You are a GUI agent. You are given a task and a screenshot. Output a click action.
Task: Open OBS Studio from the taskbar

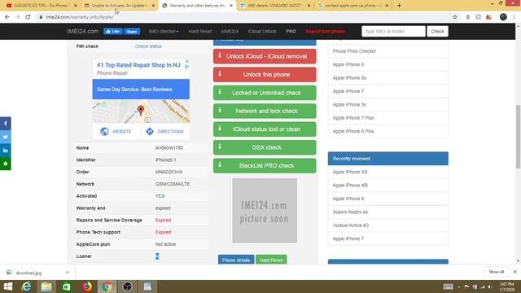127,286
